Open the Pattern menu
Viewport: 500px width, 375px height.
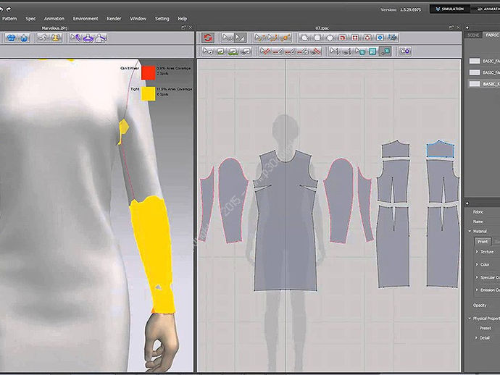click(9, 19)
